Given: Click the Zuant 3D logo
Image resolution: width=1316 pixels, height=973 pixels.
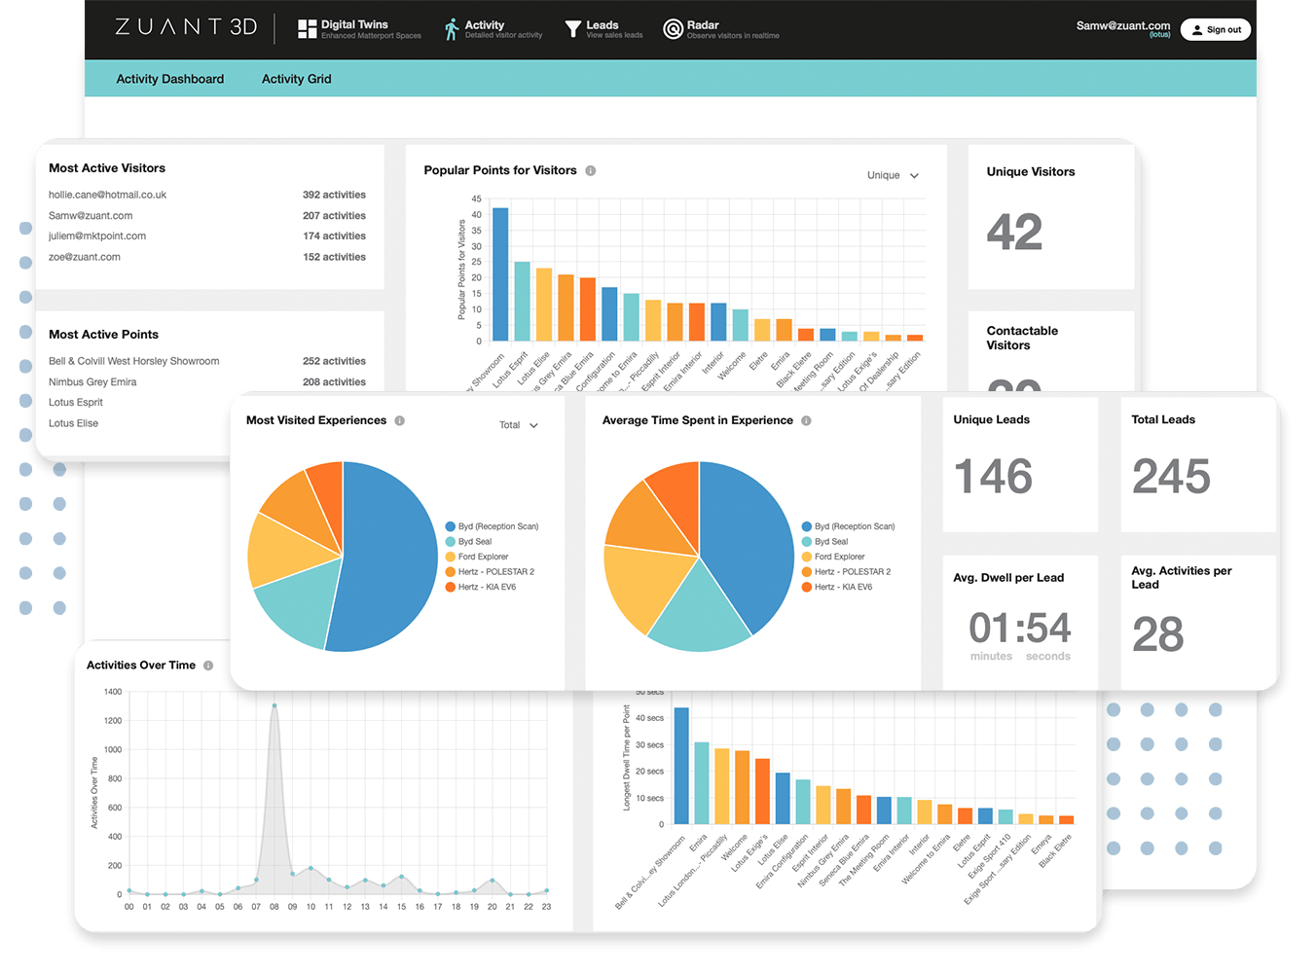Looking at the screenshot, I should point(186,27).
